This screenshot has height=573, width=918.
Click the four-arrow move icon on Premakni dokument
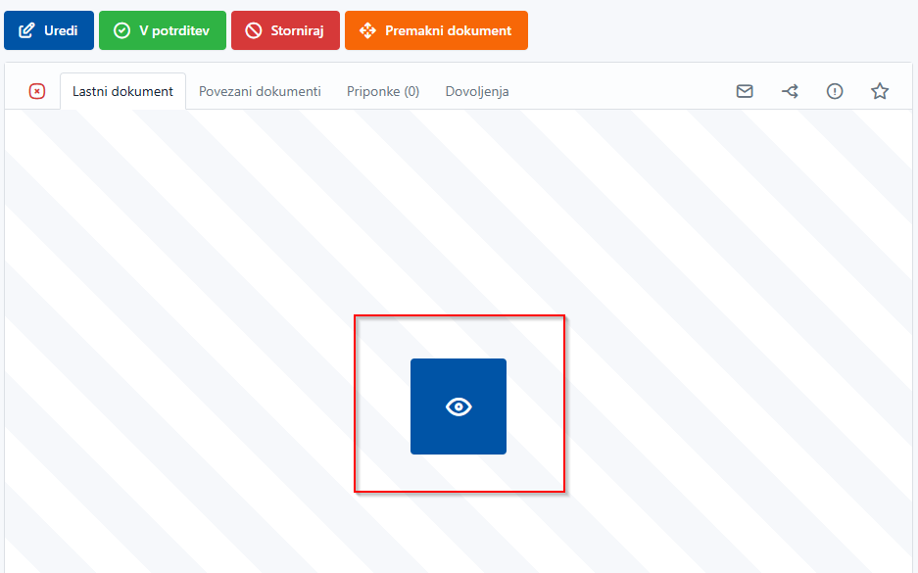(x=367, y=30)
